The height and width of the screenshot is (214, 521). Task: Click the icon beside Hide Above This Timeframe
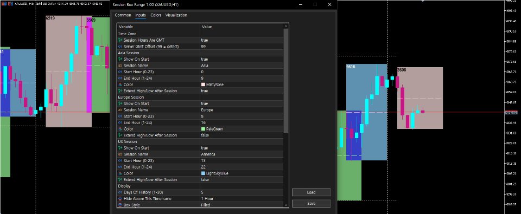pyautogui.click(x=120, y=198)
